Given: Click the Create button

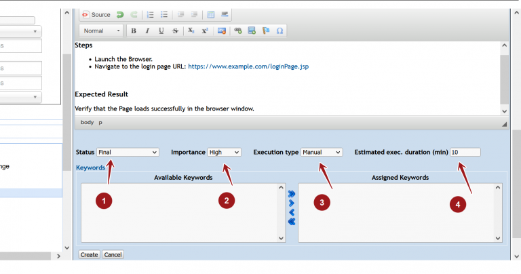Looking at the screenshot, I should [89, 255].
